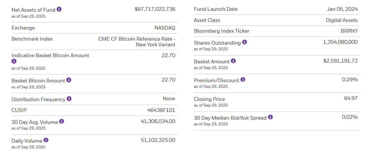Select the Bloomberg ticker BRRNY
Viewport: 386px width, 152px height.
coord(349,31)
